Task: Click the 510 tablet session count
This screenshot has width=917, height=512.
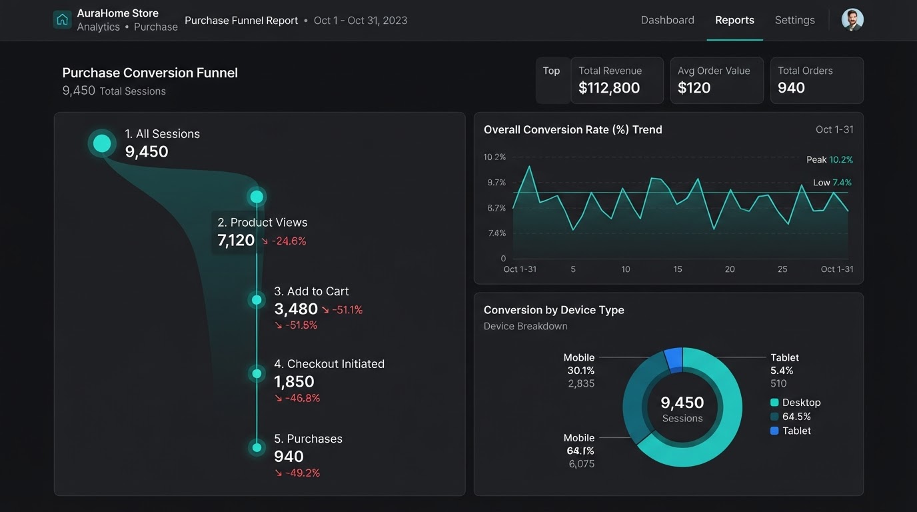Action: (778, 383)
